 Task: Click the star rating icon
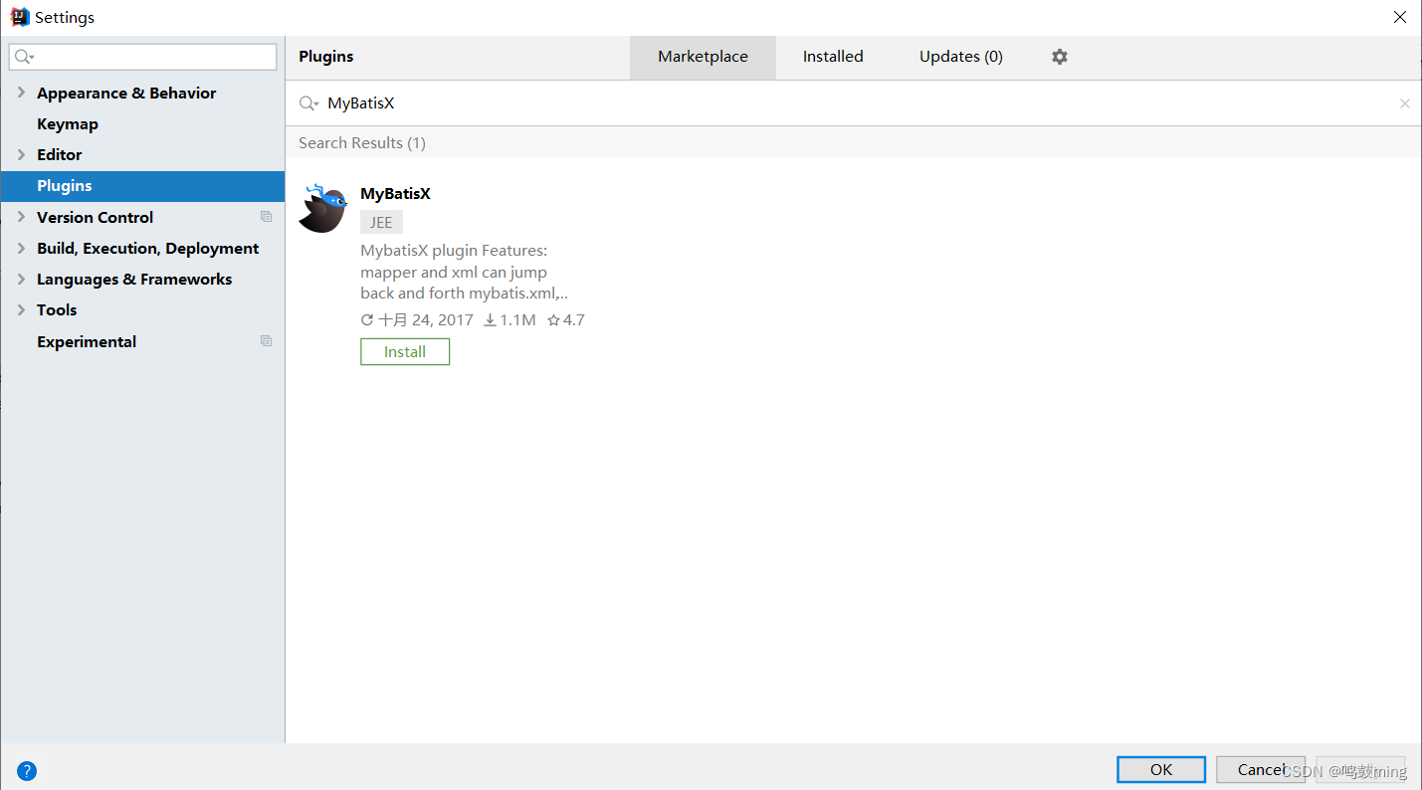click(553, 320)
